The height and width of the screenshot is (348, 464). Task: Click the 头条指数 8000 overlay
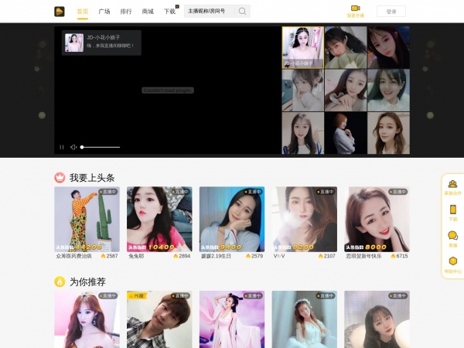[367, 247]
